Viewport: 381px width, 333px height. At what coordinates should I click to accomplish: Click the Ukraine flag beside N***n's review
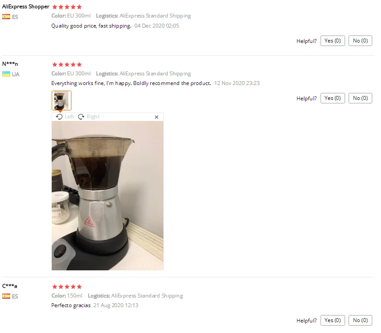6,74
